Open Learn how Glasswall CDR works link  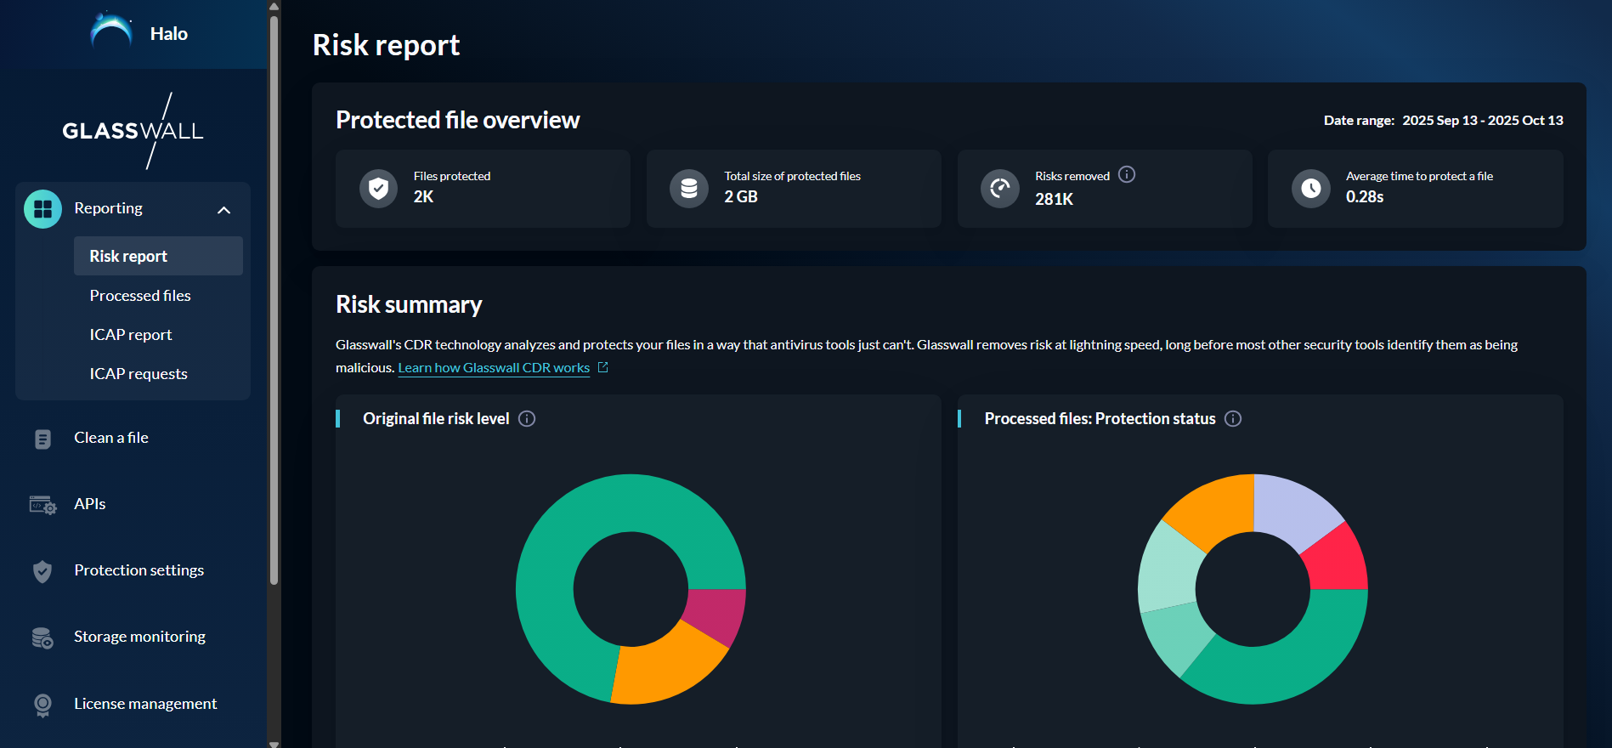(494, 368)
